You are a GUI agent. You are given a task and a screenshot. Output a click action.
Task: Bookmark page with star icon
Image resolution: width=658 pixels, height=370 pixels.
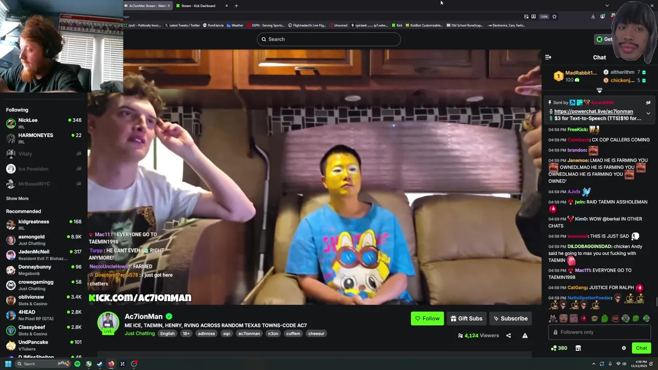(x=554, y=16)
